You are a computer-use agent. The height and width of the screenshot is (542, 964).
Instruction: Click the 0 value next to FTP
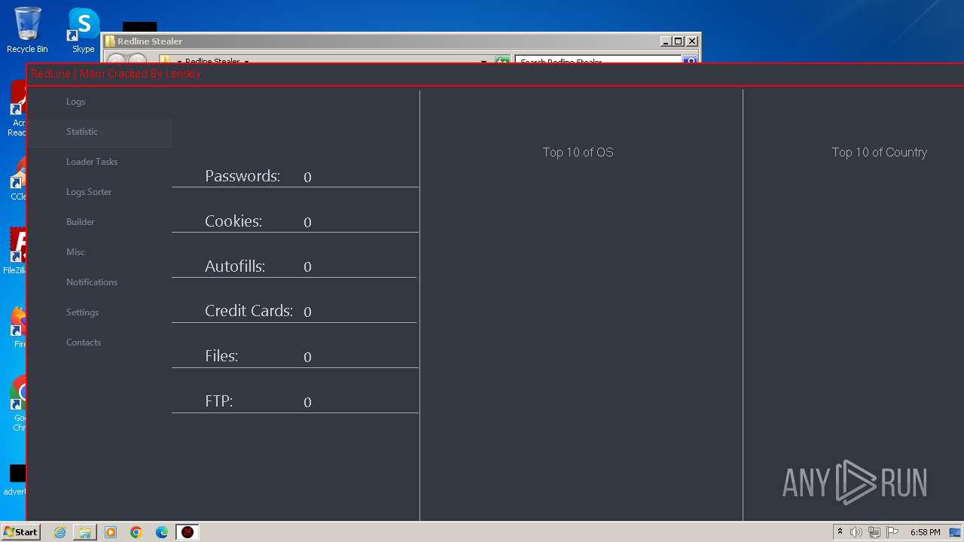click(307, 402)
